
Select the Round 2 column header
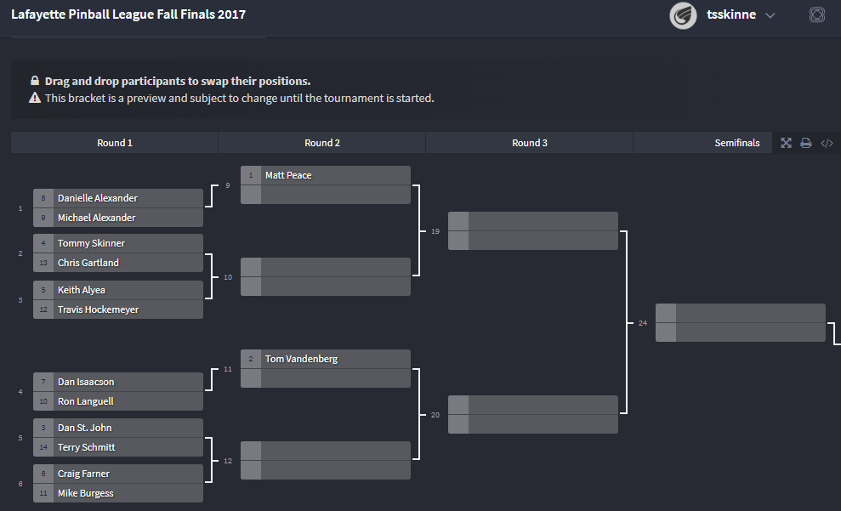[322, 143]
